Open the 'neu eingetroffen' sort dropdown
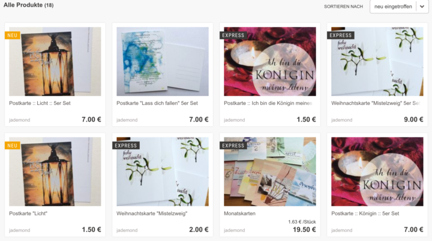The image size is (432, 241). click(x=399, y=7)
